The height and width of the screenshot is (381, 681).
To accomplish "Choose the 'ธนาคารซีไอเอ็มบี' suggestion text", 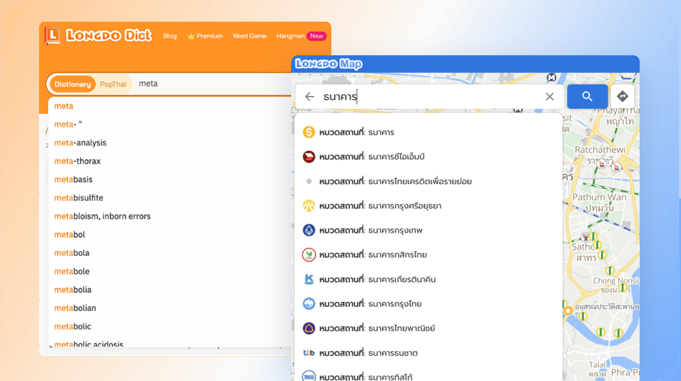I will 396,157.
